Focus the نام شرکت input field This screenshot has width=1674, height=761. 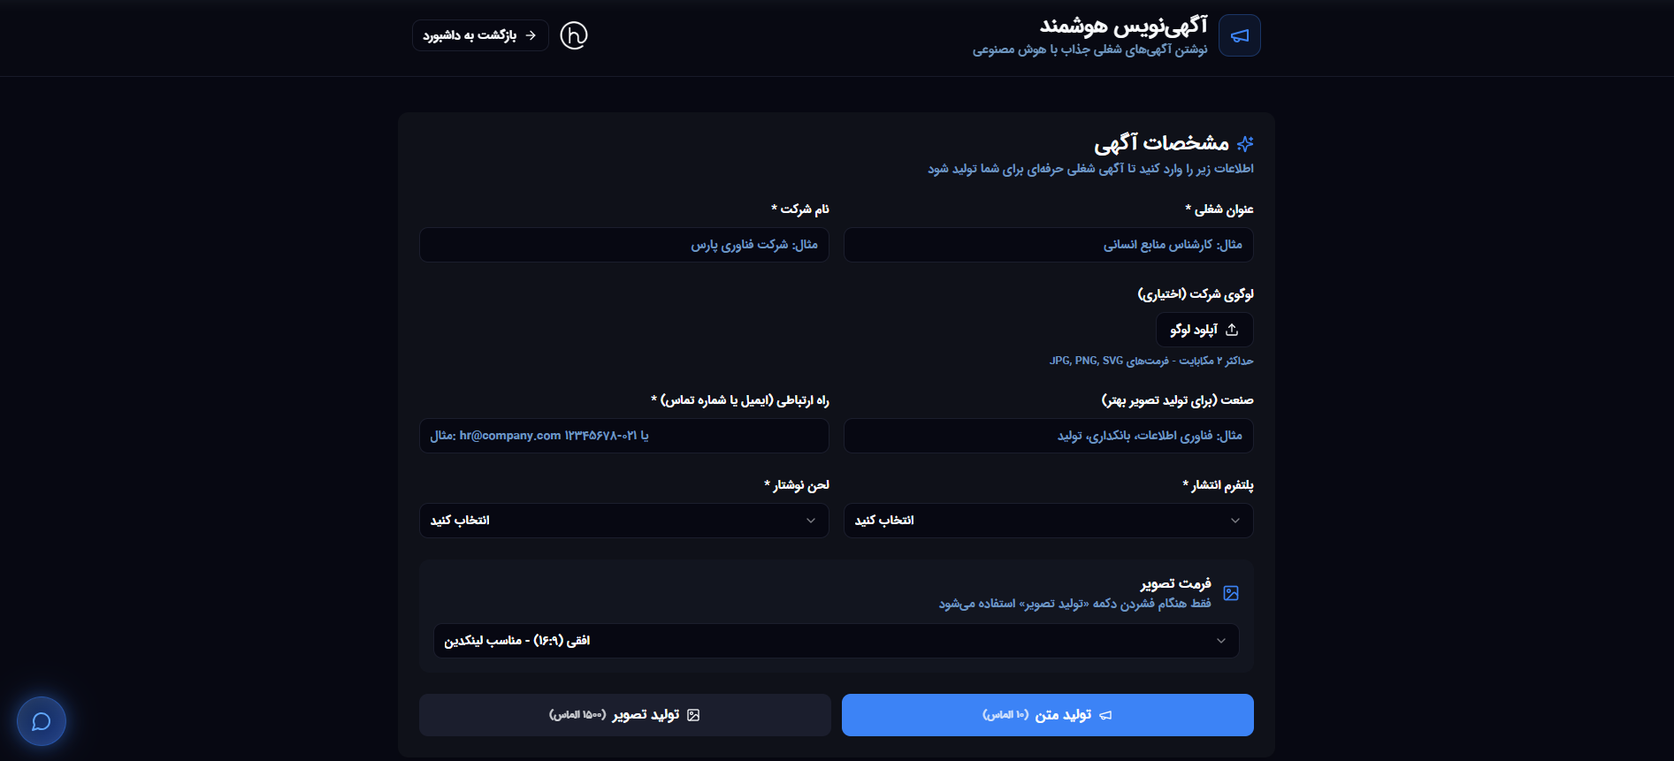click(623, 245)
